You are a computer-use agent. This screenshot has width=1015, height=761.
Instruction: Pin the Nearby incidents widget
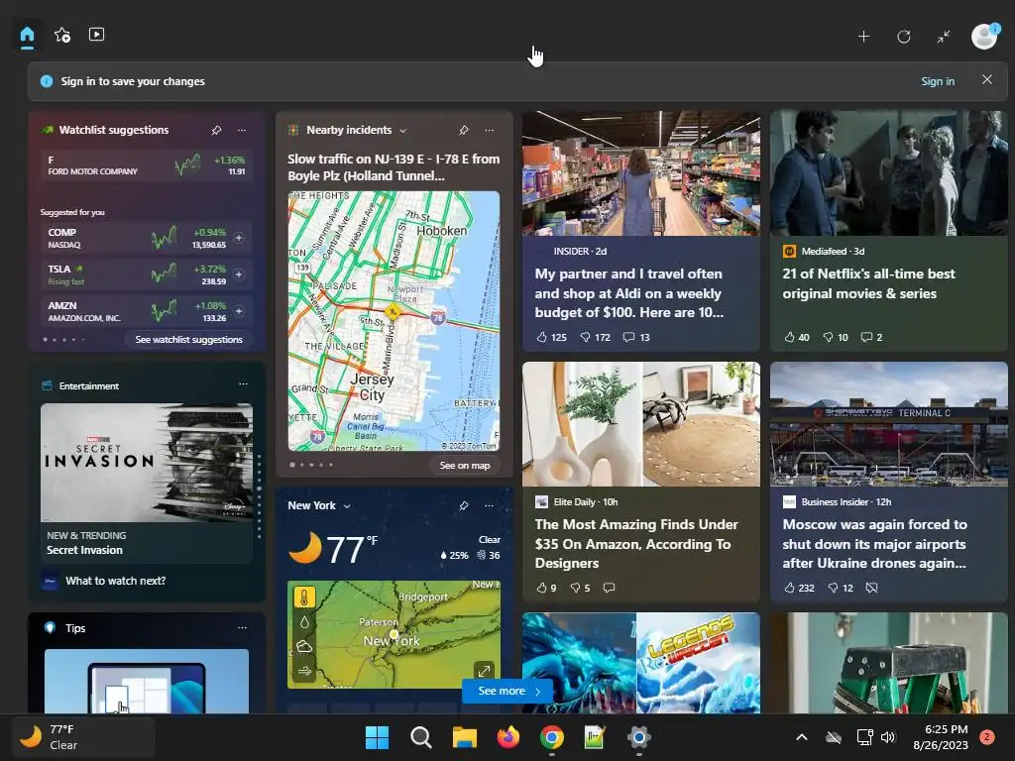(464, 130)
